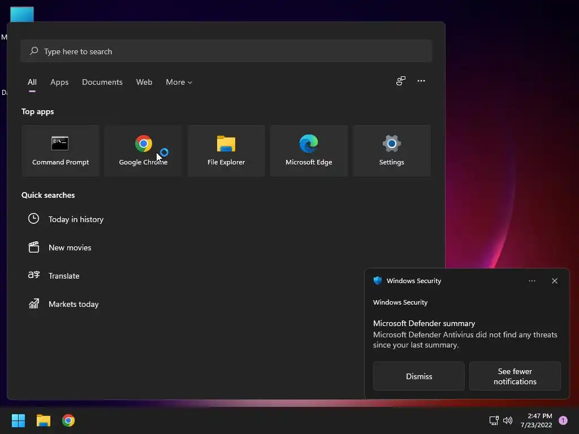Open the search panel three-dot menu
Viewport: 579px width, 434px height.
click(421, 81)
